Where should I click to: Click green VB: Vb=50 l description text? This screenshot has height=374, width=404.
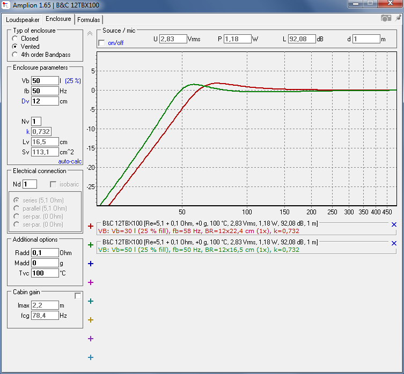coord(199,250)
